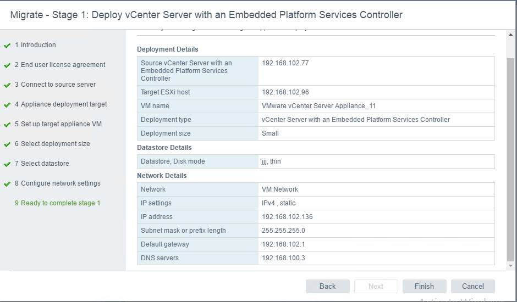517x302 pixels.
Task: Click the Network Details heading
Action: click(x=162, y=176)
